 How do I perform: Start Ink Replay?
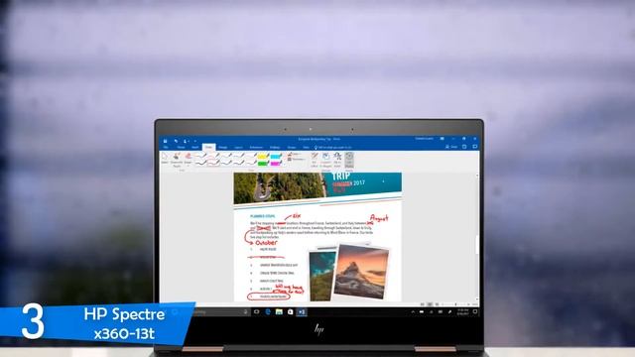(x=349, y=160)
